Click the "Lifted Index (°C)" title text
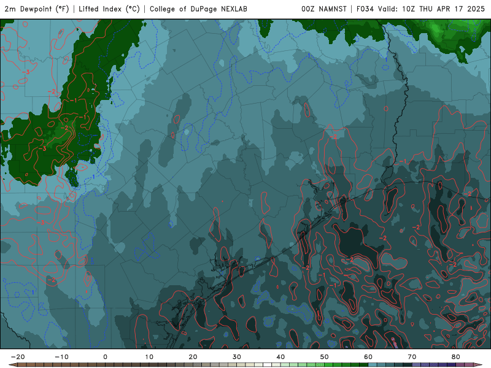This screenshot has height=368, width=491. 109,9
